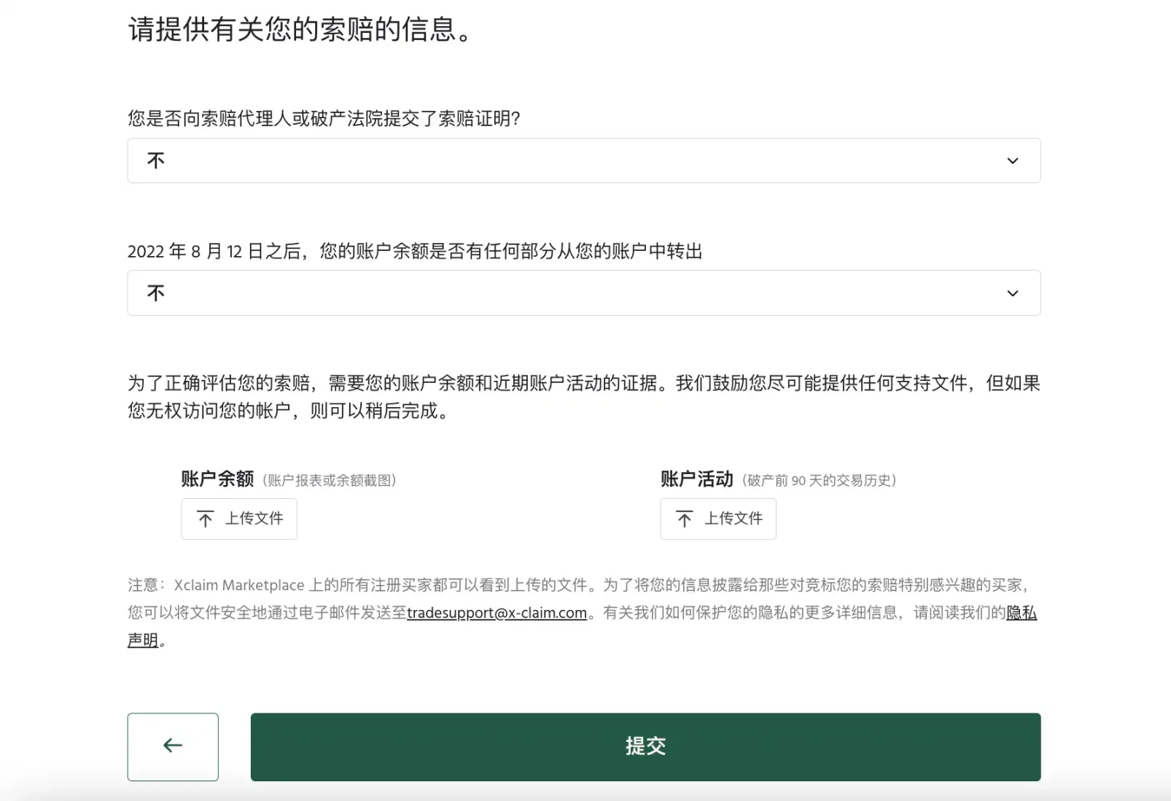Viewport: 1171px width, 801px height.
Task: Click the upload arrow icon under 账户活动
Action: click(683, 519)
